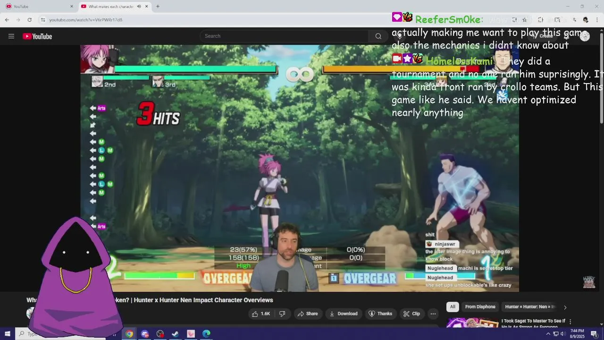604x340 pixels.
Task: Open the Chrome profile avatar
Action: point(586,20)
